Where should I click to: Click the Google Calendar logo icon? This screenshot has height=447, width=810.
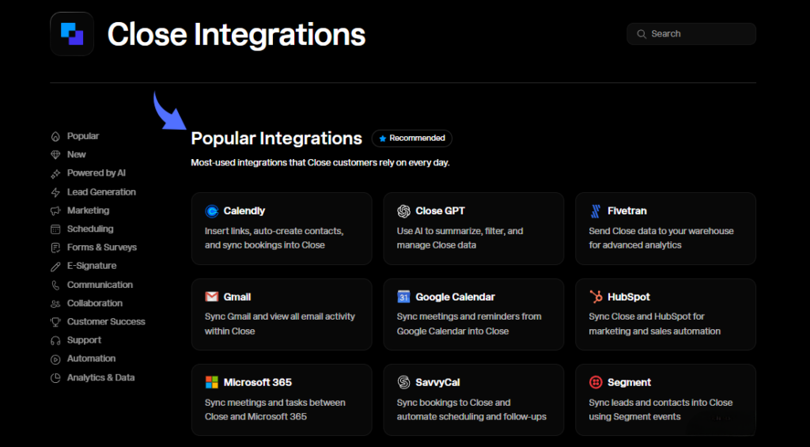point(403,297)
